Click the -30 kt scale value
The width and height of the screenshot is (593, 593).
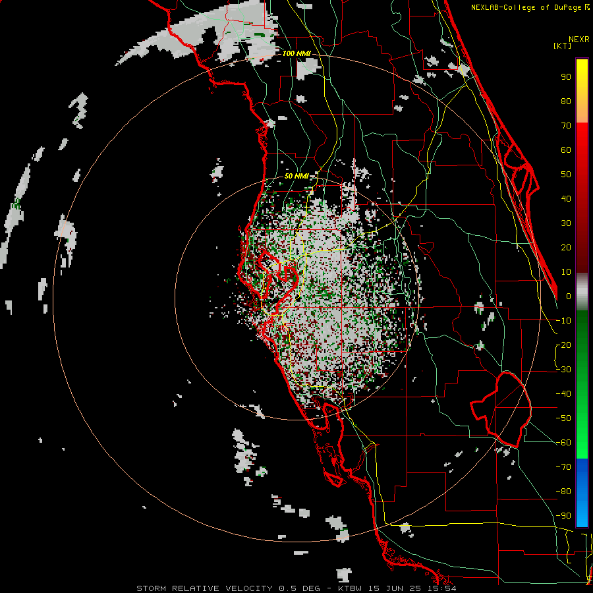coord(563,370)
